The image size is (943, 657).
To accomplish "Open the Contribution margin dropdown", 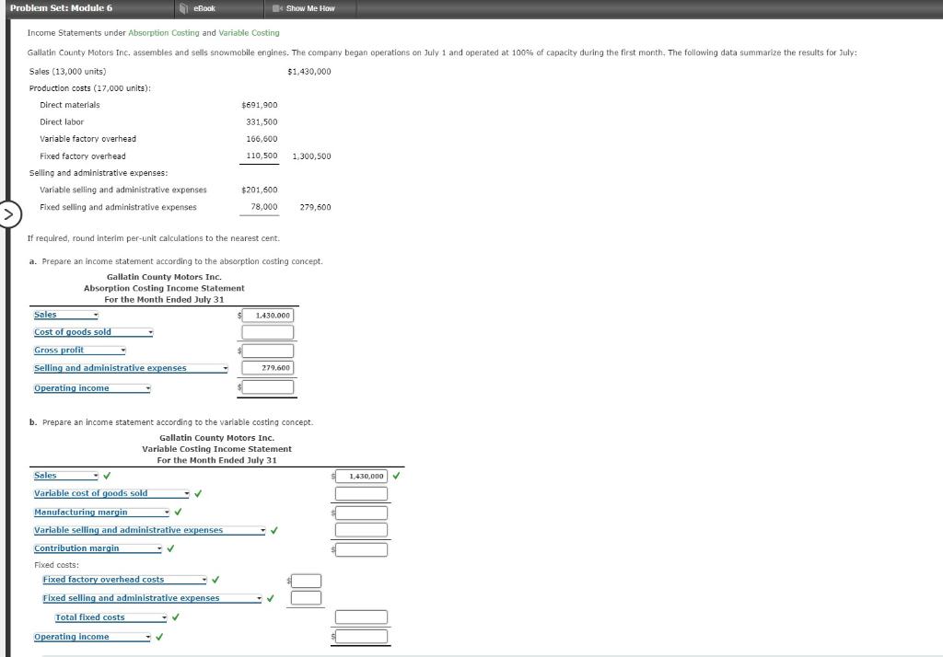I will 98,548.
